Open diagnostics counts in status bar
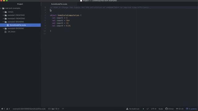 [x=54, y=109]
